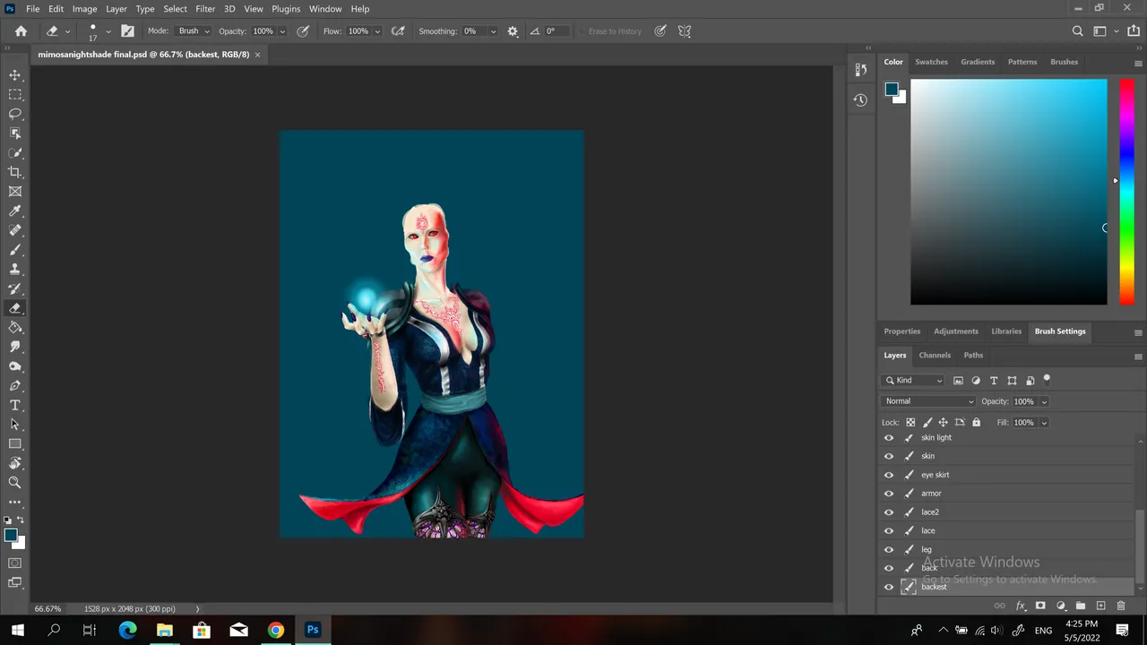Switch to the Channels tab
This screenshot has width=1147, height=645.
[x=935, y=355]
